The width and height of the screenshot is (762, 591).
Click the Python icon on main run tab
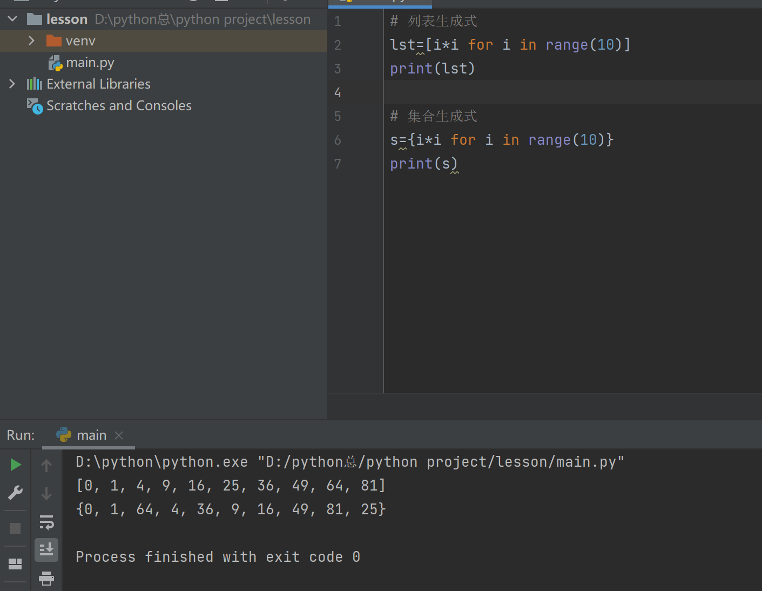pos(64,435)
